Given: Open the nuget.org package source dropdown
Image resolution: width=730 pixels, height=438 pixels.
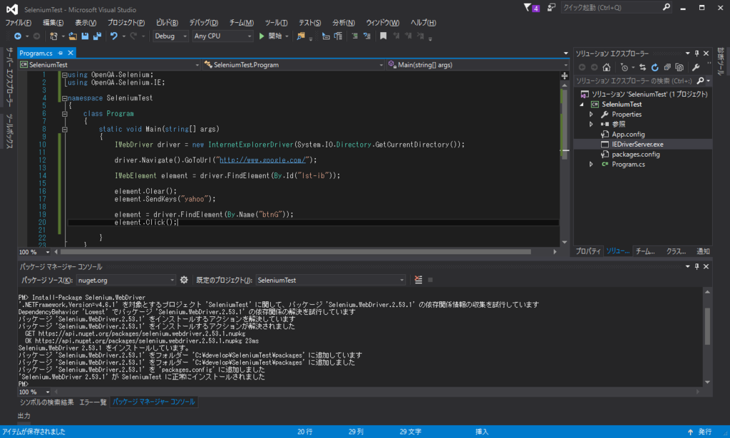Looking at the screenshot, I should pos(125,280).
